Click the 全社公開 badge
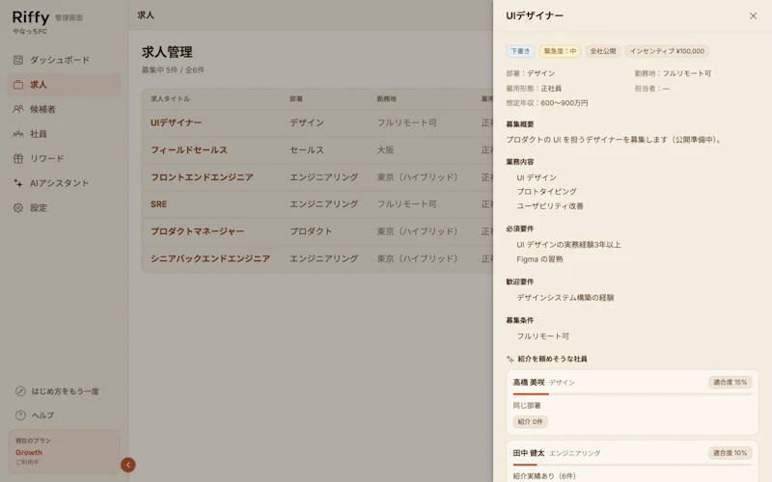 pyautogui.click(x=602, y=51)
